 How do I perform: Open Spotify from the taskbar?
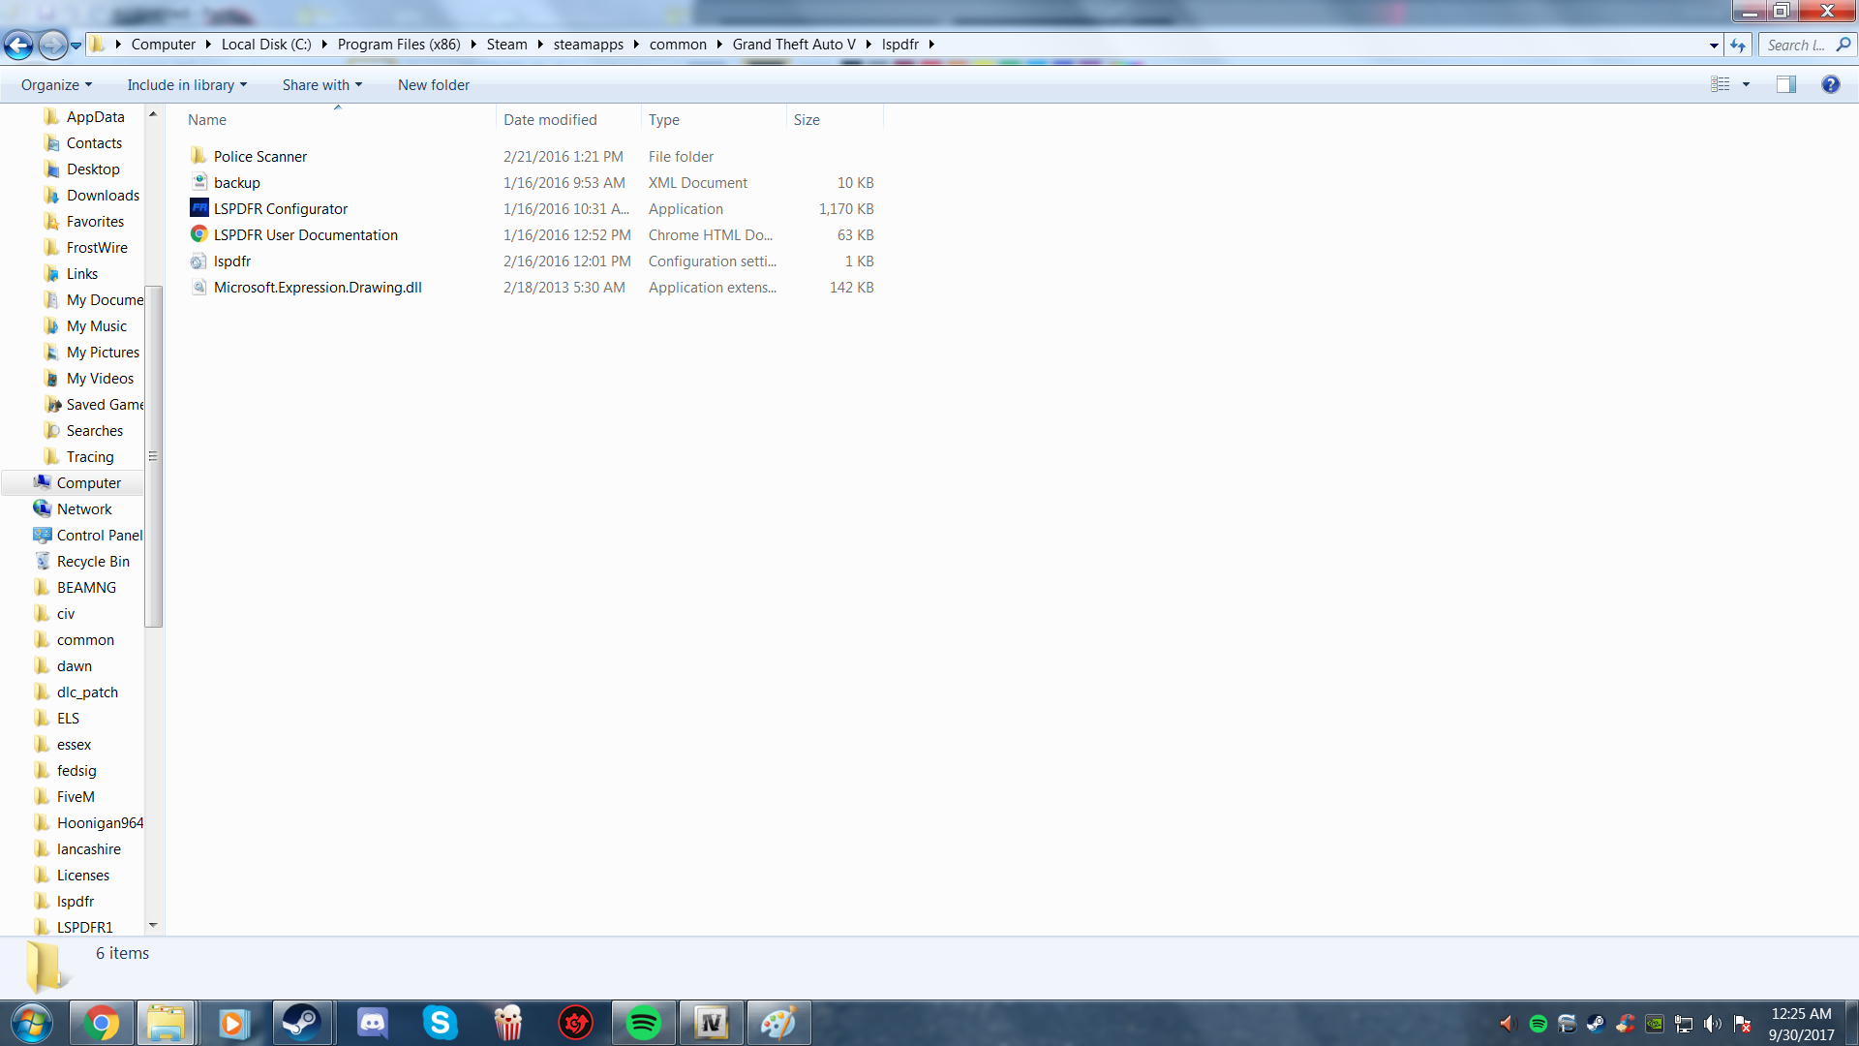pos(643,1023)
